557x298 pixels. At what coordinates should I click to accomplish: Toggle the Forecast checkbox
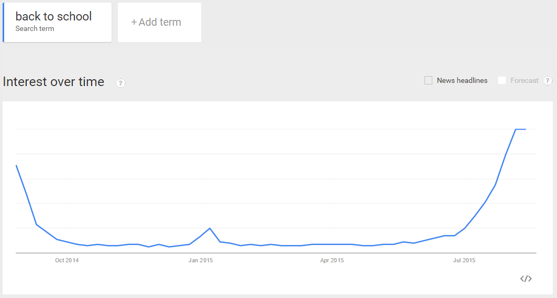[502, 80]
